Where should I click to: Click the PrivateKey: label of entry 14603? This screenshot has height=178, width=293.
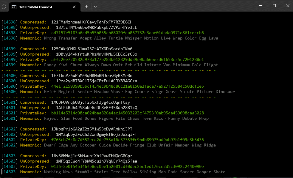33,167
